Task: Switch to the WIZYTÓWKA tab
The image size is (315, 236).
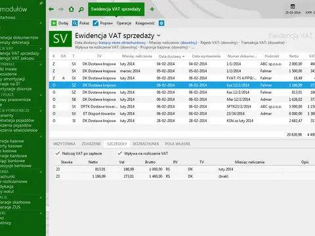Action: 64,144
